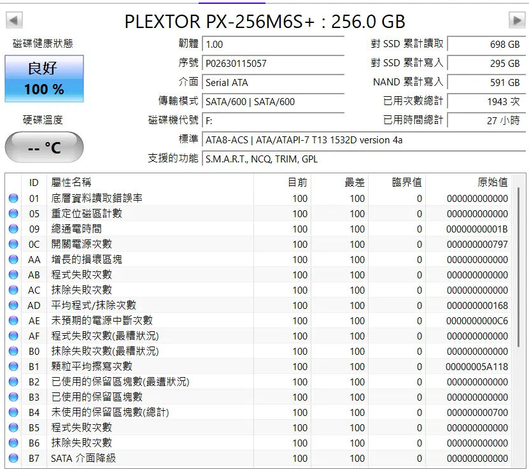529x472 pixels.
Task: Click blue status orb for attribute B1
Action: point(13,366)
